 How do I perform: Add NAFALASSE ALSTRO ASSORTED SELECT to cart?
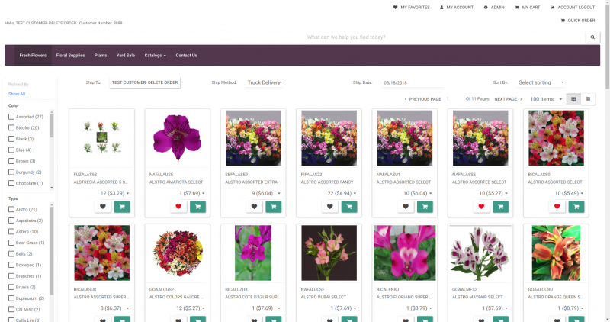pos(501,207)
